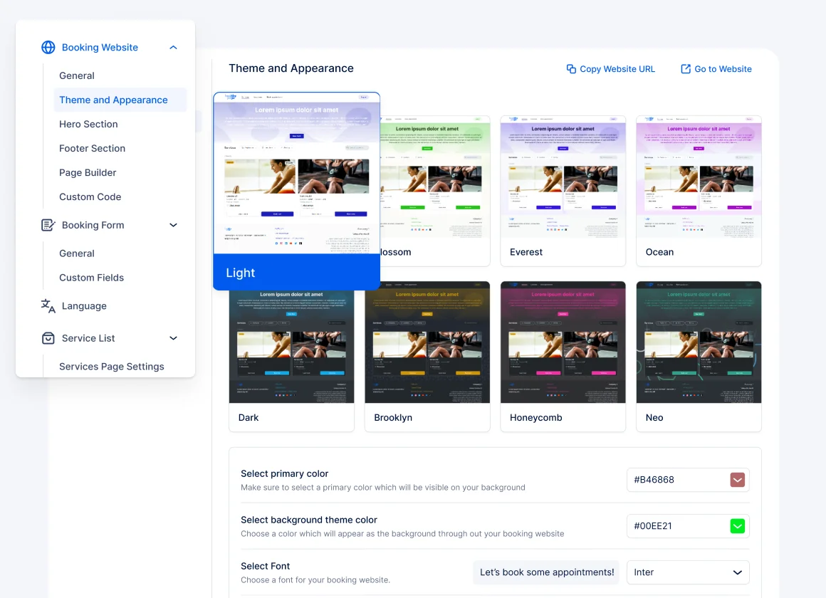Click the Go to Website external icon
The height and width of the screenshot is (598, 826).
[686, 69]
